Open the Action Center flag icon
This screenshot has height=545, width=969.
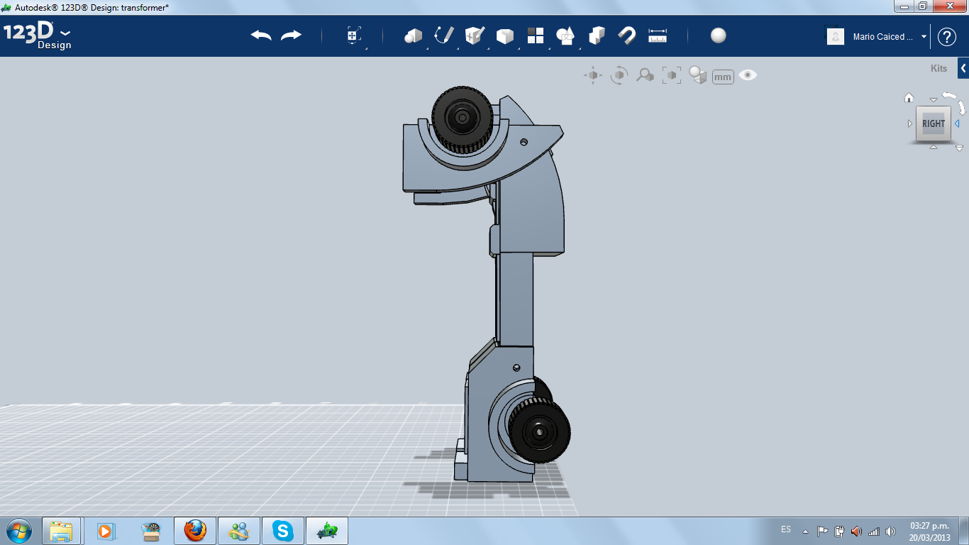coord(823,531)
